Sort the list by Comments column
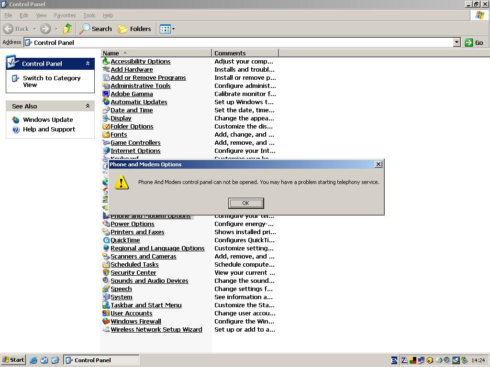Viewport: 490px width, 367px height. [x=245, y=53]
